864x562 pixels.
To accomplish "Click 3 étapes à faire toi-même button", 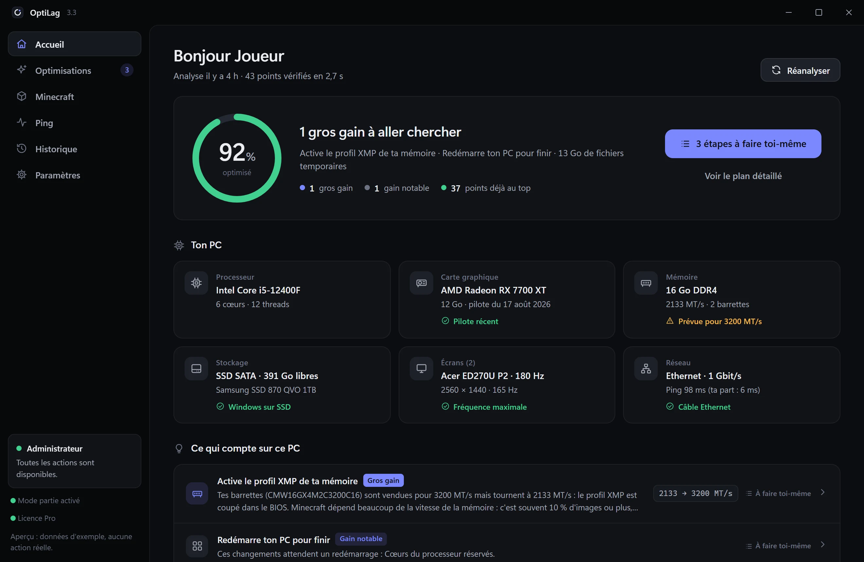I will 743,144.
